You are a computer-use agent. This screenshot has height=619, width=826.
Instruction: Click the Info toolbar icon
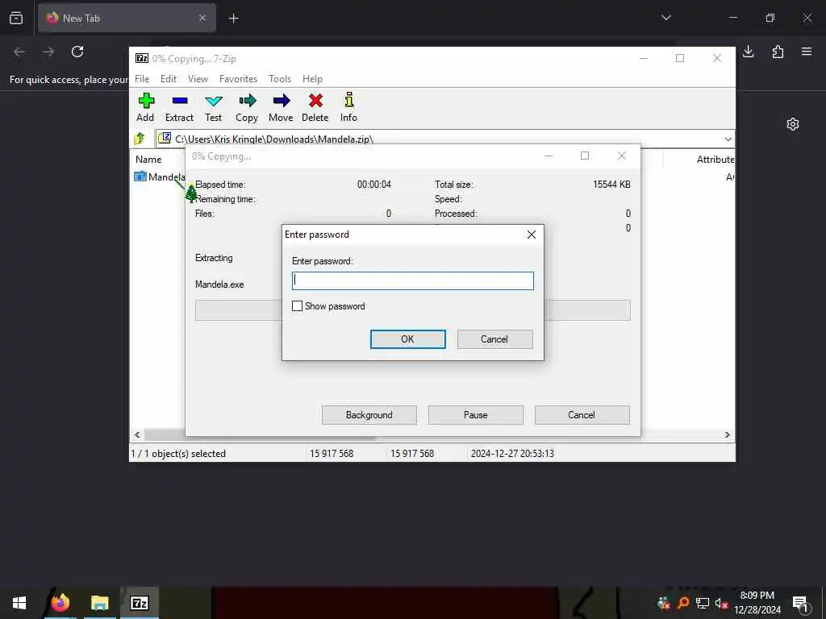click(x=348, y=100)
